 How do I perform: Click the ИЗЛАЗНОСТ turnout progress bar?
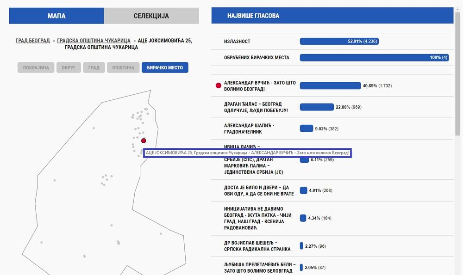(x=339, y=41)
